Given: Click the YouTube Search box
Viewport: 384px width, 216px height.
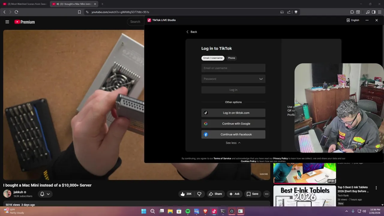Looking at the screenshot, I should coord(136,22).
